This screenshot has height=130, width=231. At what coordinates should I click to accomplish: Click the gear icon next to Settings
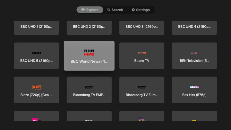coord(133,10)
